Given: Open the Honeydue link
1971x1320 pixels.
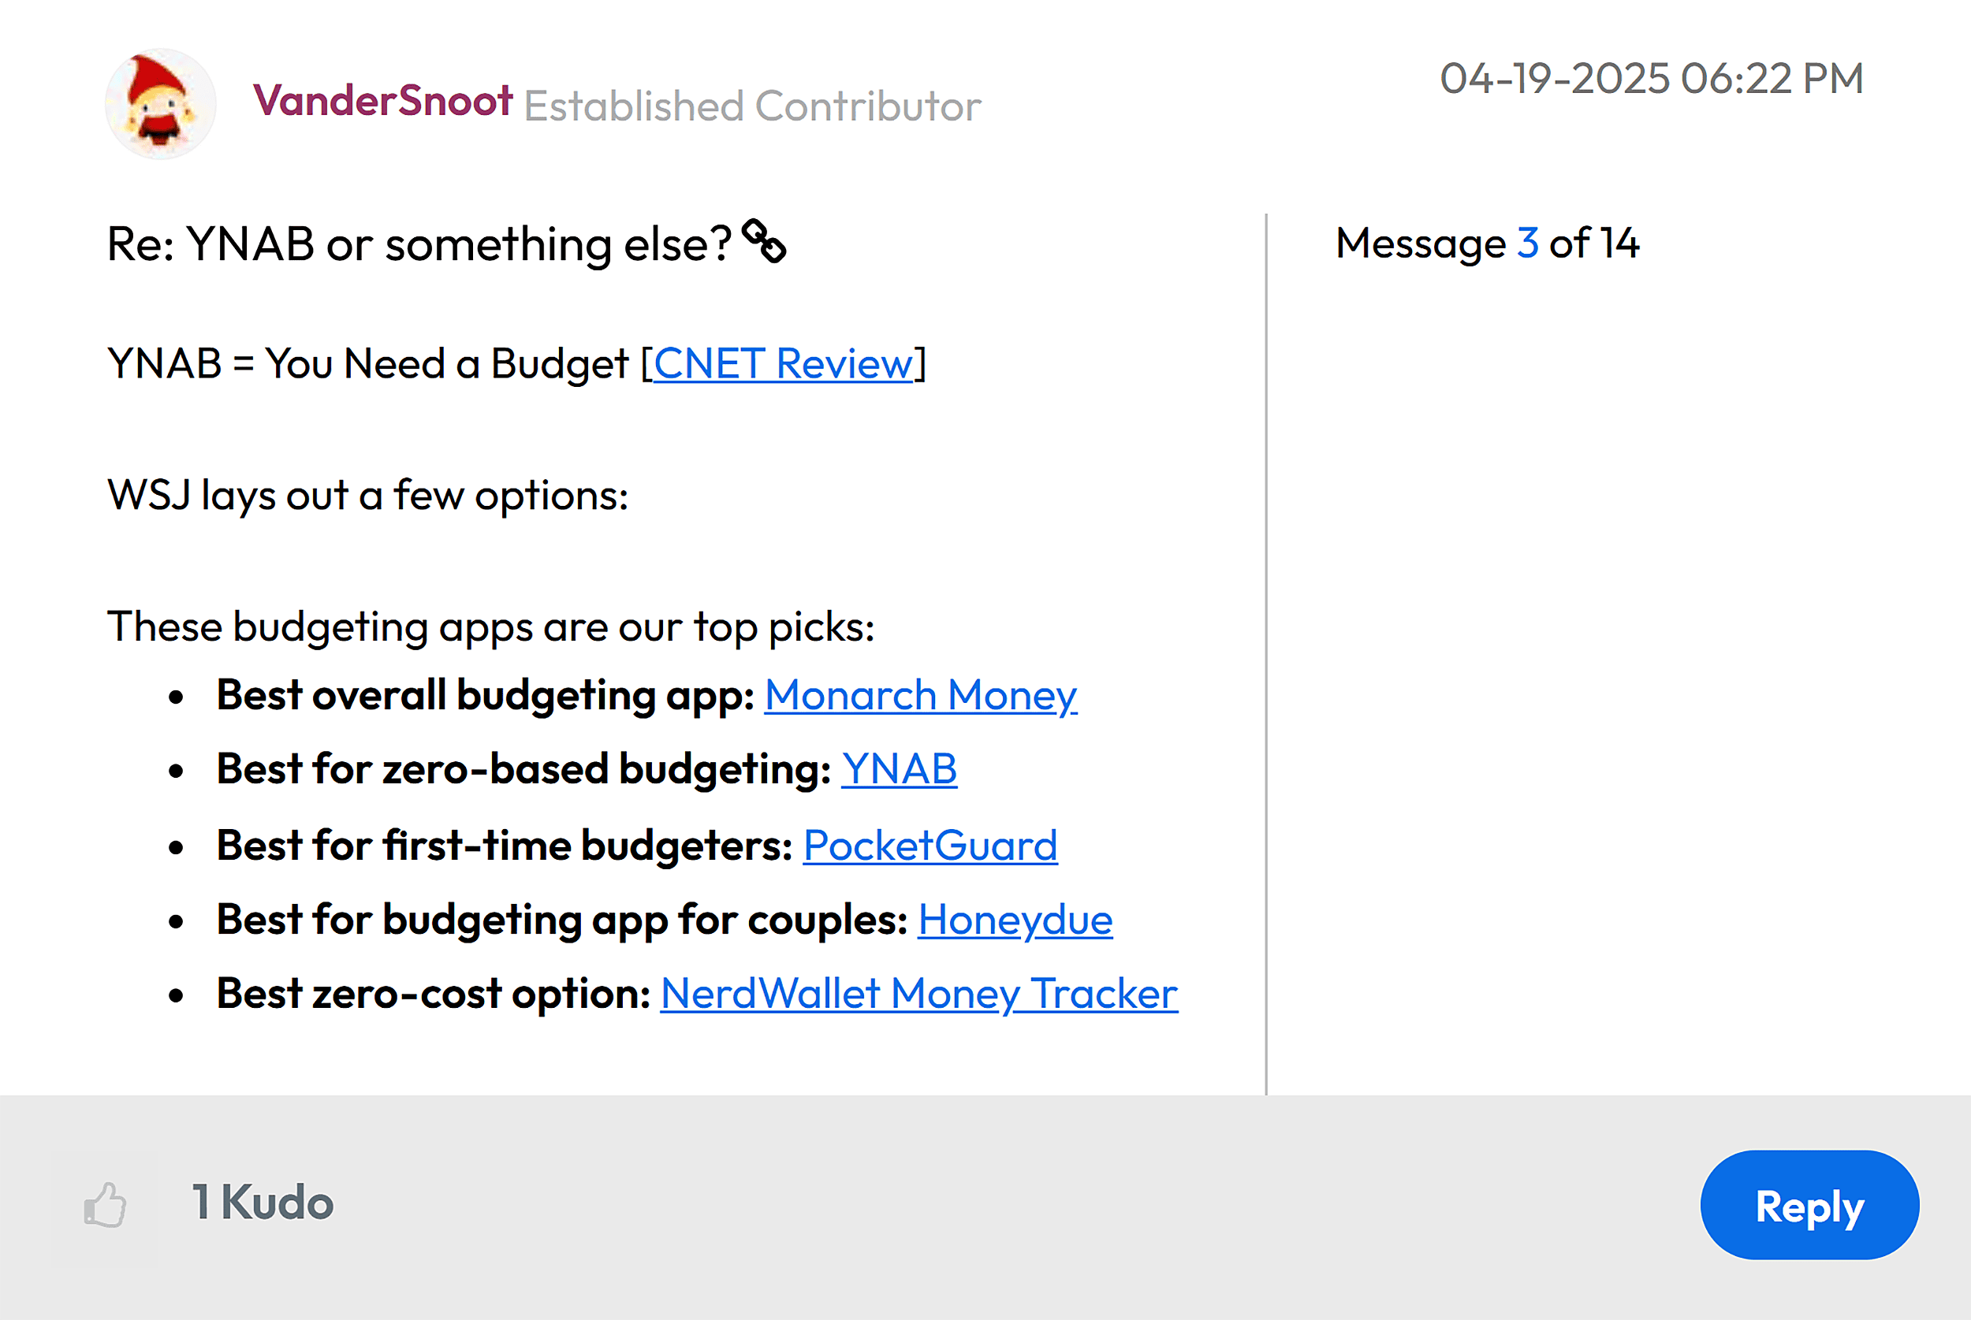Looking at the screenshot, I should pyautogui.click(x=1015, y=920).
